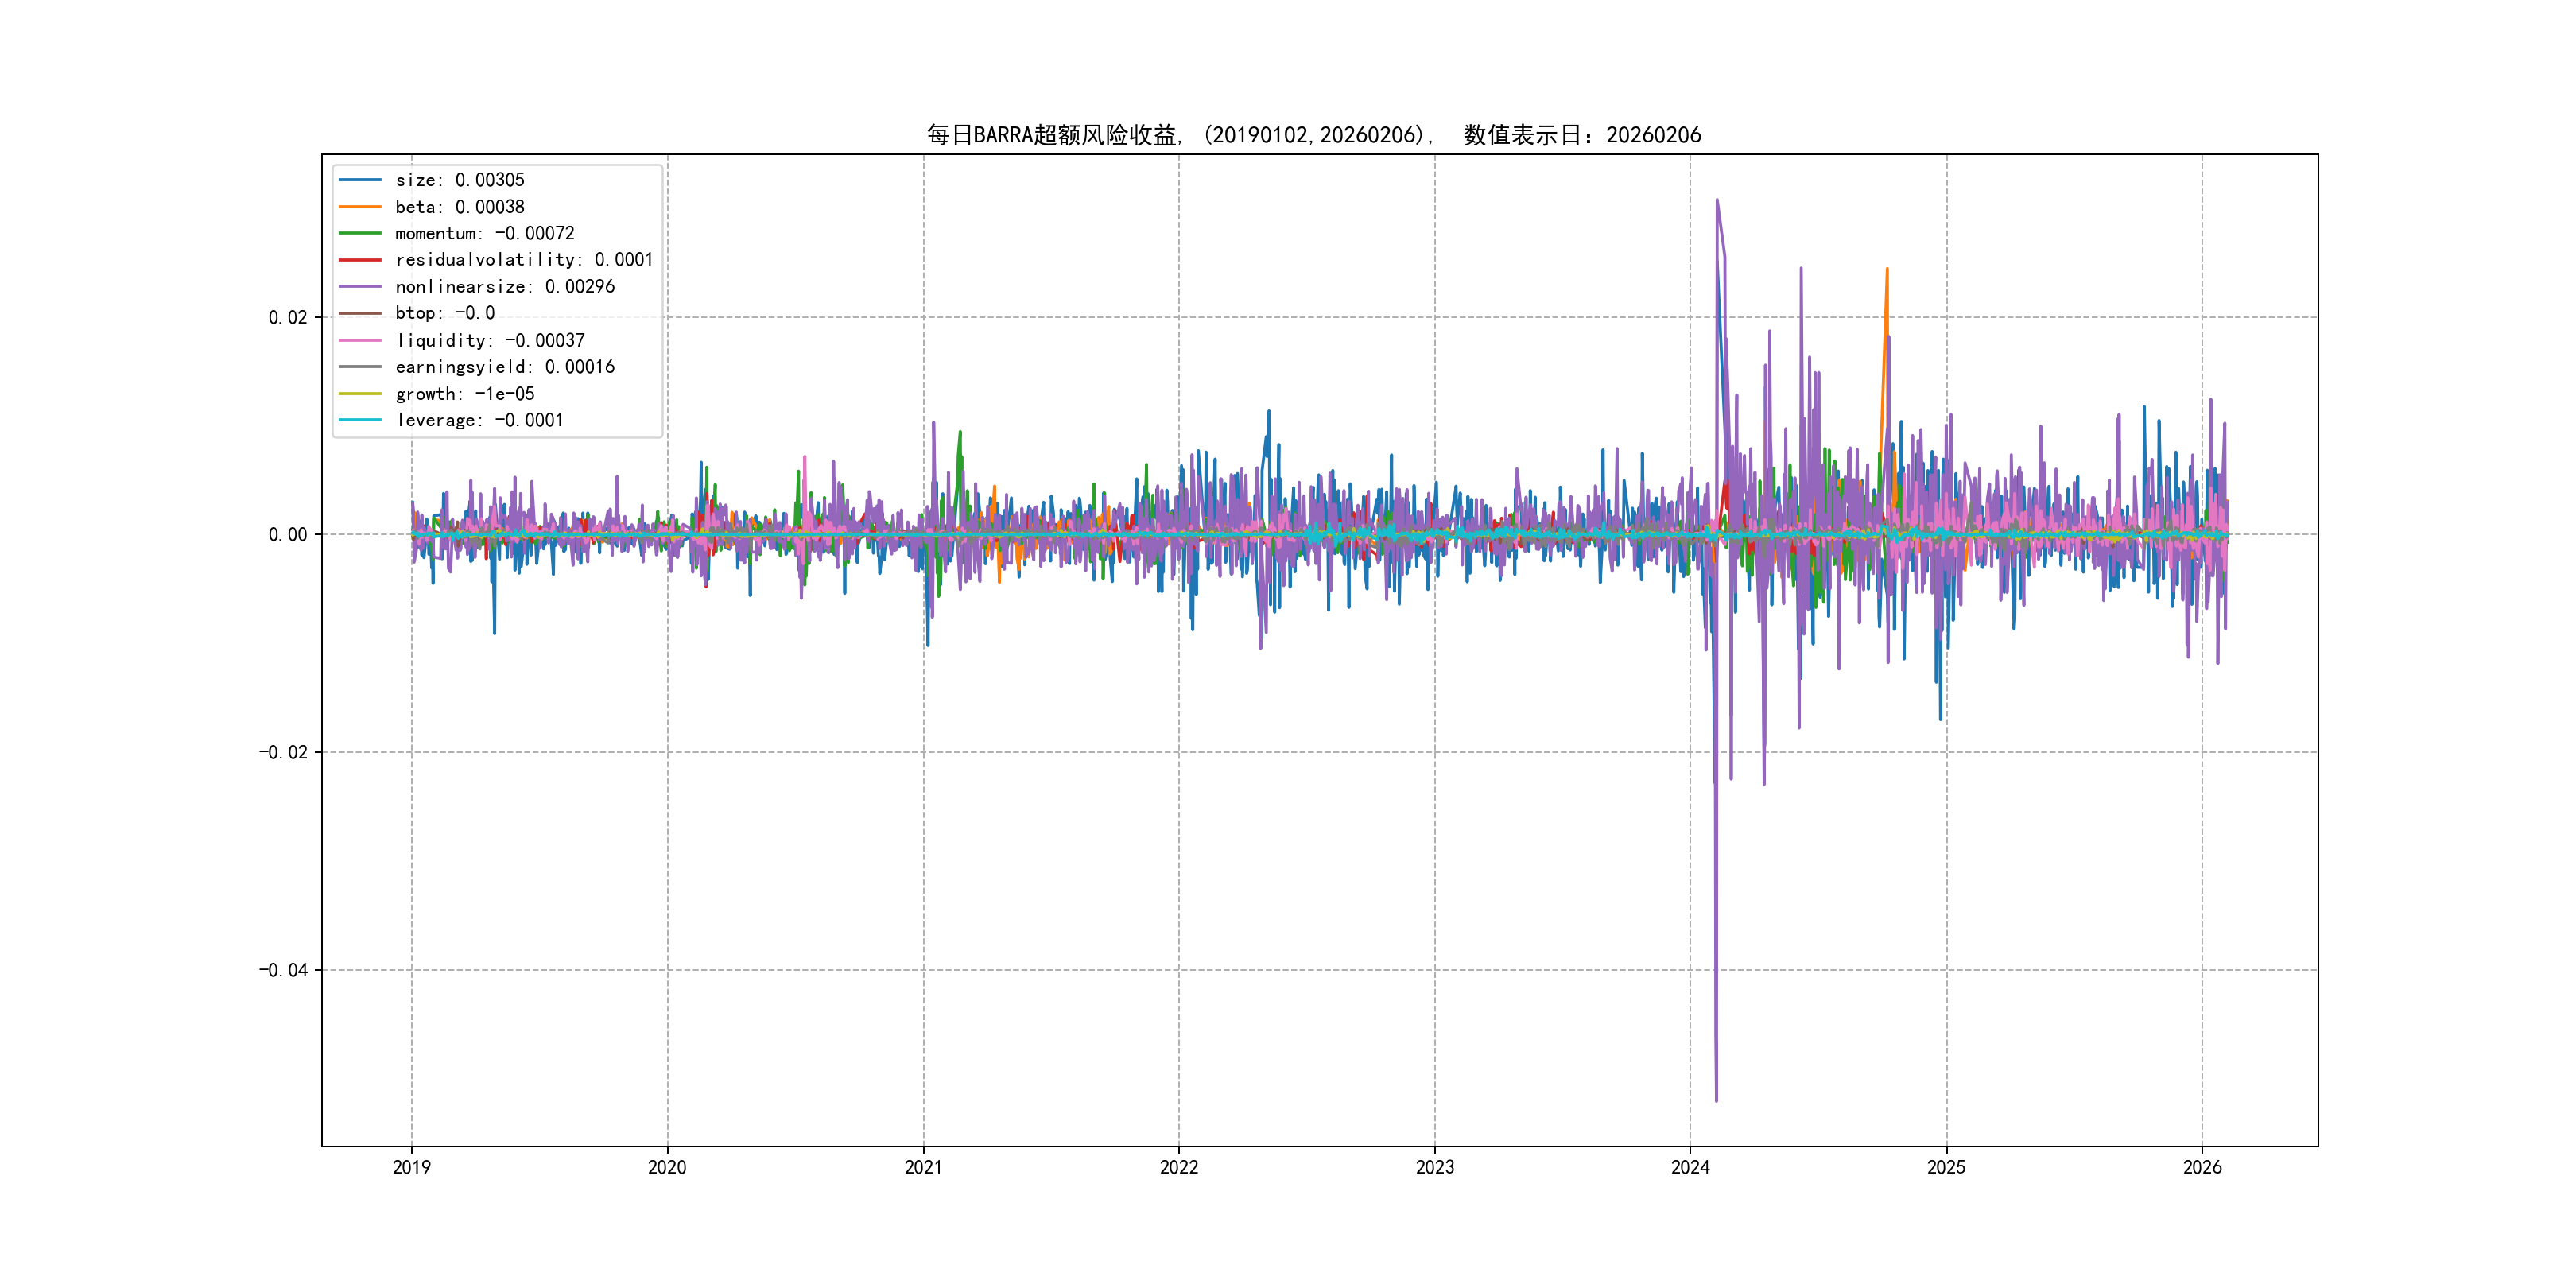This screenshot has height=1288, width=2576.
Task: Click the btop legend entry
Action: pos(444,313)
